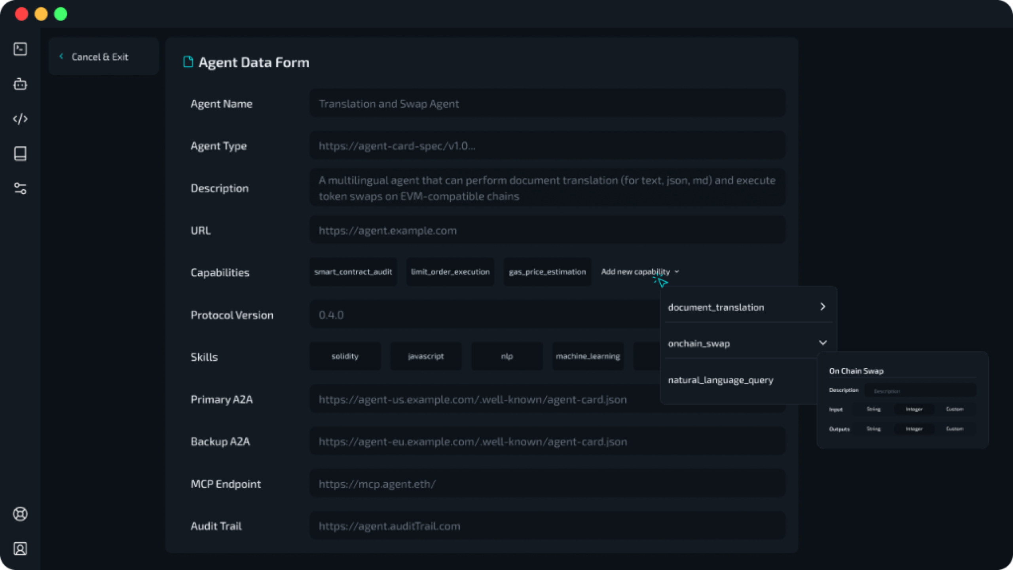This screenshot has width=1013, height=570.
Task: Select the robot/agent icon in the sidebar
Action: tap(20, 84)
